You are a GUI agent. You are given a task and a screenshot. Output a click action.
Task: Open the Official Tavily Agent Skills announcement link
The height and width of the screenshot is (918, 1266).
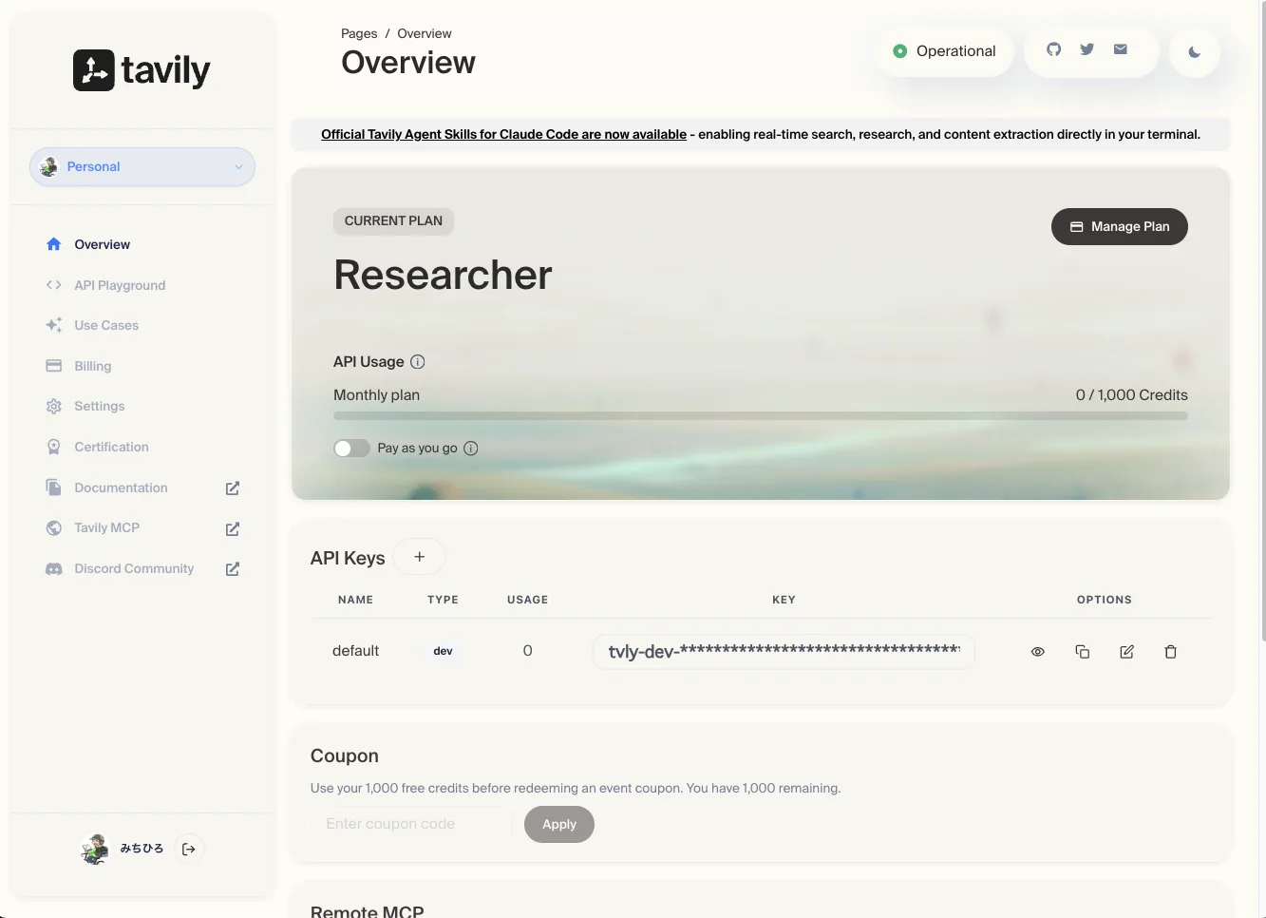pyautogui.click(x=503, y=134)
